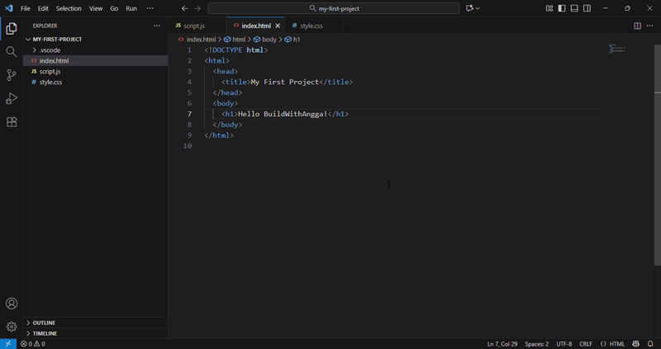The height and width of the screenshot is (349, 661).
Task: Open the Customize Layout icon
Action: (549, 8)
